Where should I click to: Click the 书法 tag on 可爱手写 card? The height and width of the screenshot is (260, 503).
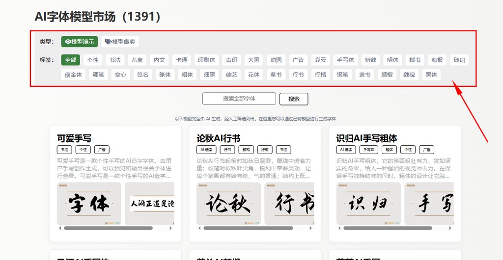pos(64,150)
